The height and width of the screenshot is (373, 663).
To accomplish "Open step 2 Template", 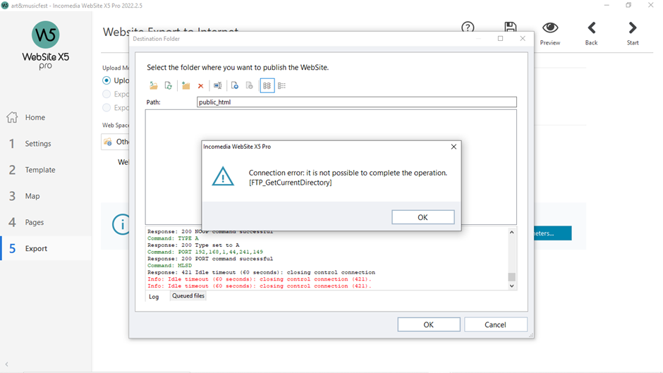I will pos(39,170).
